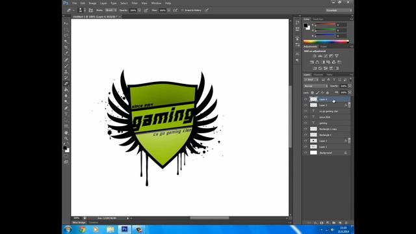The width and height of the screenshot is (416, 234).
Task: Open the brush panel toggle icon
Action: [91, 10]
